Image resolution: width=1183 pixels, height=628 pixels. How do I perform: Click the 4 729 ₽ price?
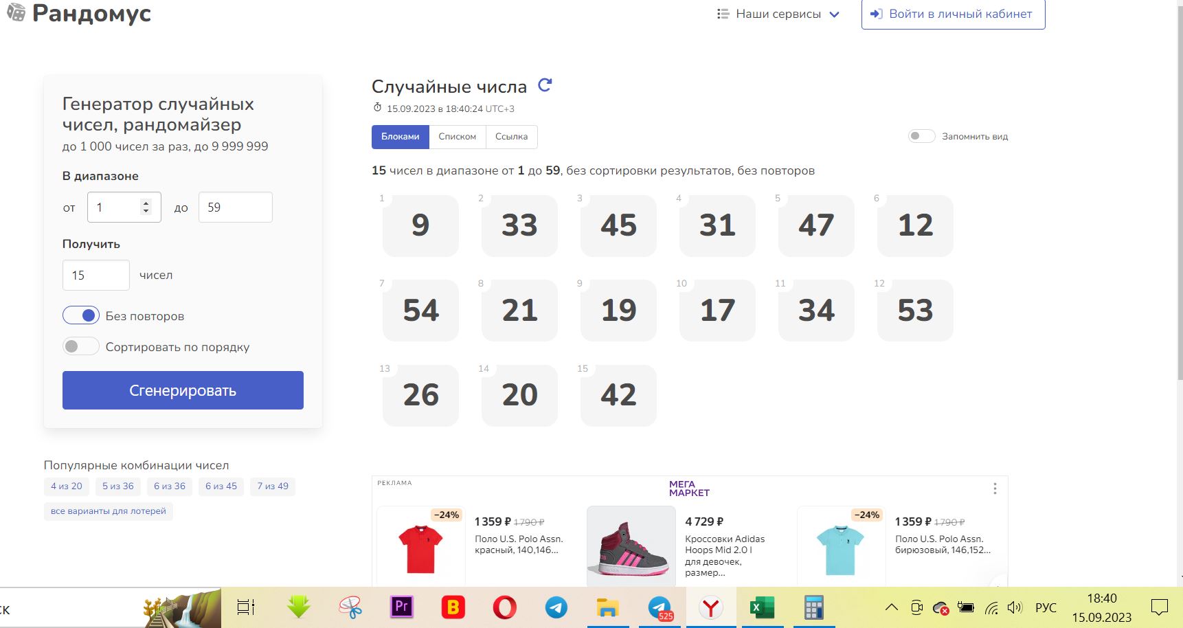[x=704, y=522]
